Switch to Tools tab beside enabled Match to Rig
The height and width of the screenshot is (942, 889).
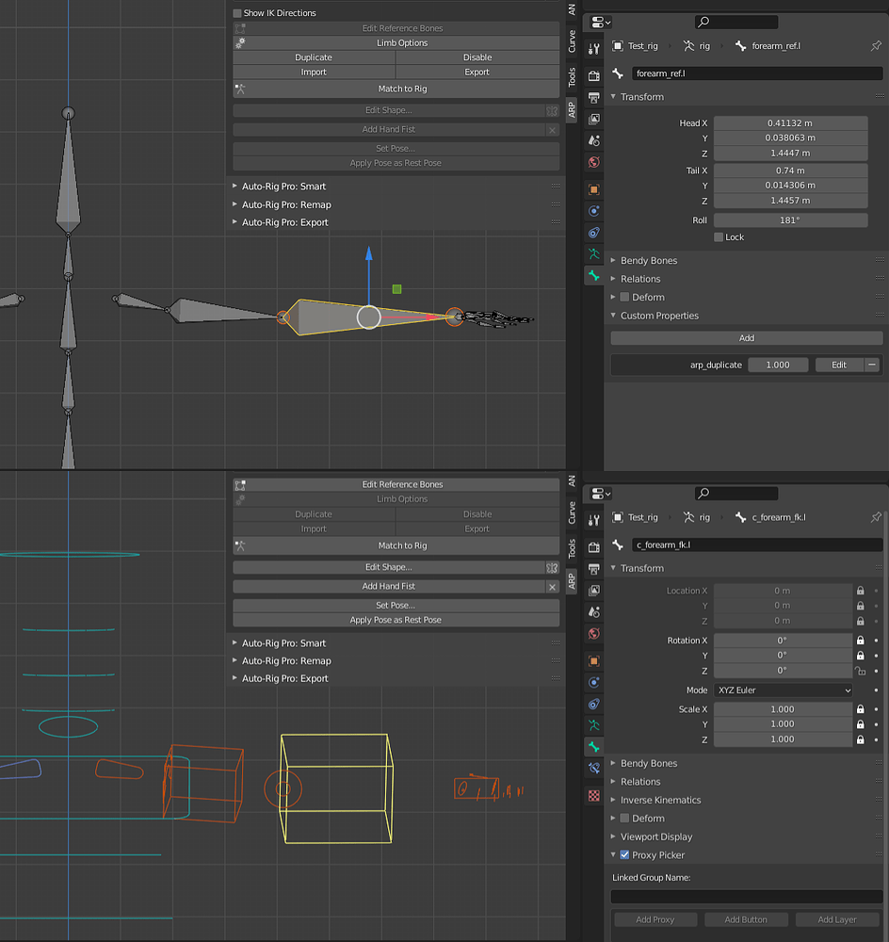[572, 548]
